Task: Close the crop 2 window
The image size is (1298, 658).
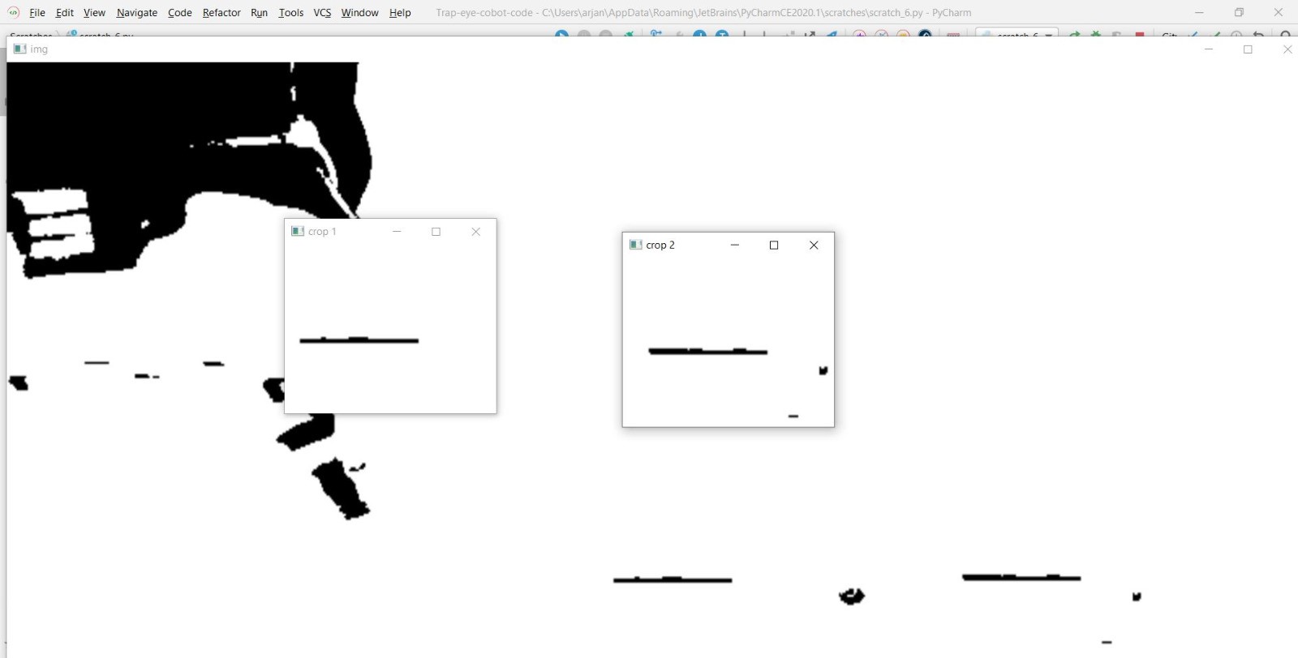Action: (x=814, y=246)
